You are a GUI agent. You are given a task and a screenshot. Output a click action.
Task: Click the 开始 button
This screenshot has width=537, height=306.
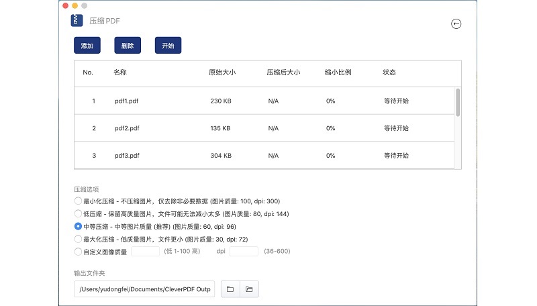(168, 46)
